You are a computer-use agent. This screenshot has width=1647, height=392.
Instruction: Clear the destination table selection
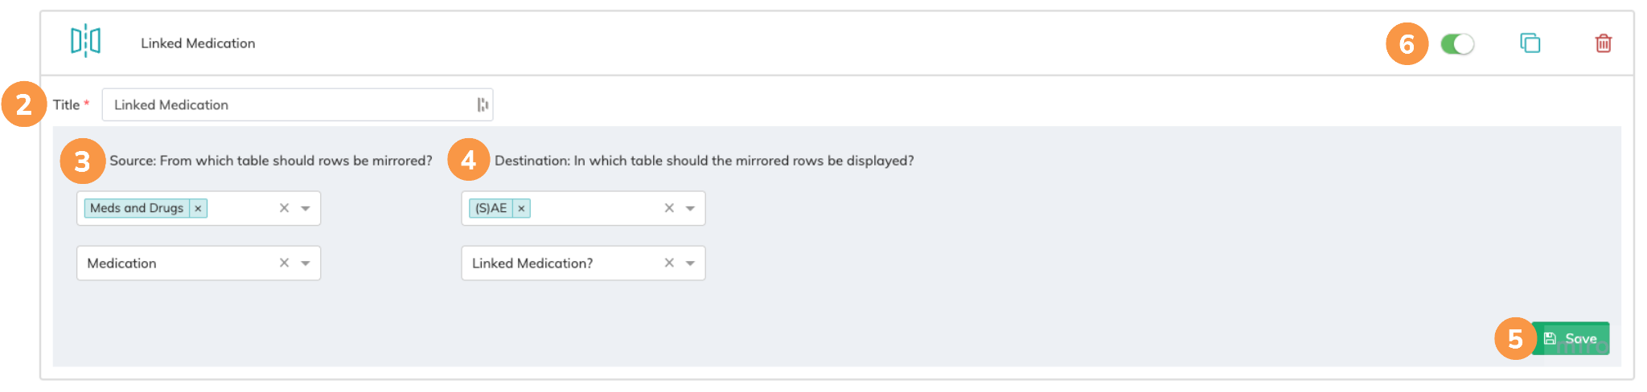[669, 208]
